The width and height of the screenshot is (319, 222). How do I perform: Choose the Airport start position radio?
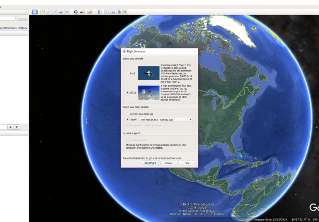pyautogui.click(x=128, y=119)
